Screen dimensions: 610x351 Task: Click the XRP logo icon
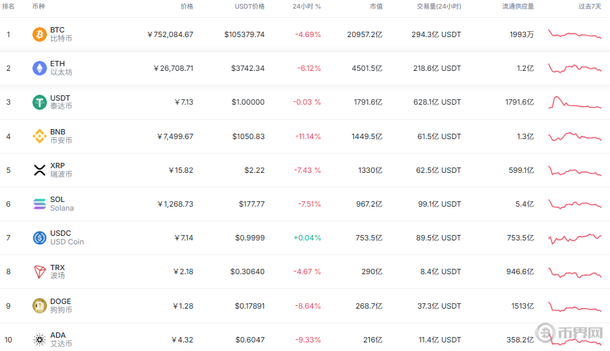(x=40, y=170)
